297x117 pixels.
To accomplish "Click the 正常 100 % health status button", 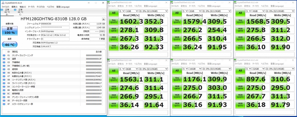I will tap(10, 31).
